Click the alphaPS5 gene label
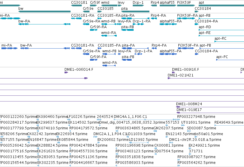This screenshot has height=167, width=244. click(167, 3)
